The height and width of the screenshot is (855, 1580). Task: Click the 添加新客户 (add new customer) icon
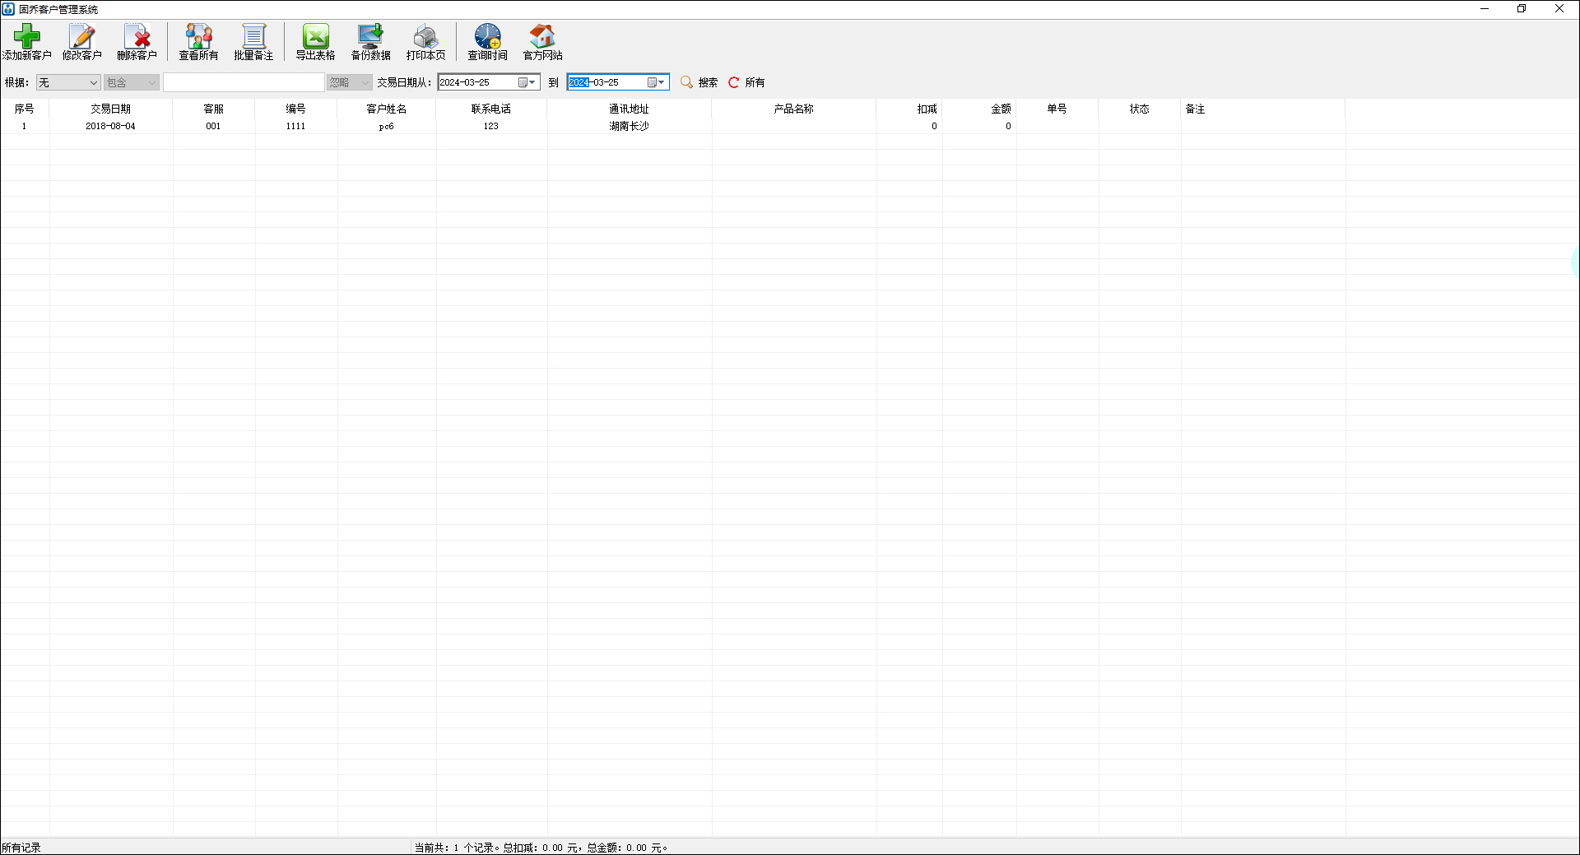coord(26,41)
